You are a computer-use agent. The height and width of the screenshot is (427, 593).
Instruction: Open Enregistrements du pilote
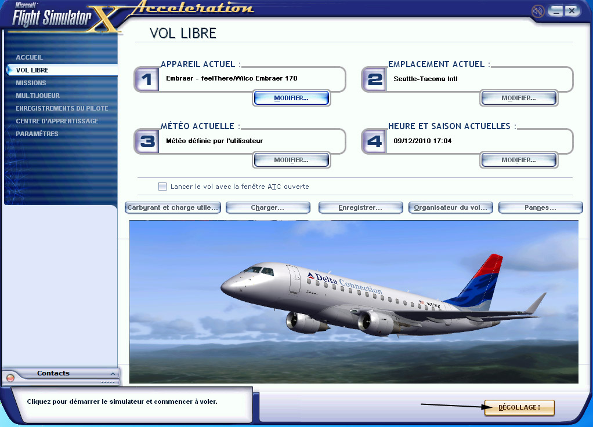point(62,108)
